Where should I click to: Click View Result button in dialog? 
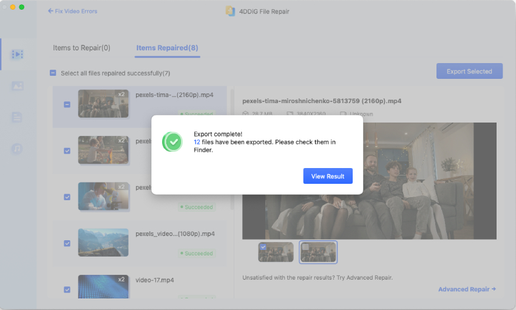click(x=328, y=176)
